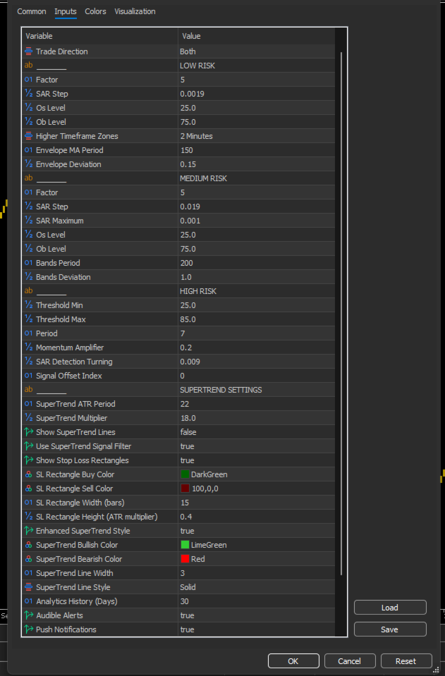The image size is (445, 676).
Task: Click the double icon of Envelope Deviation
Action: click(x=28, y=164)
